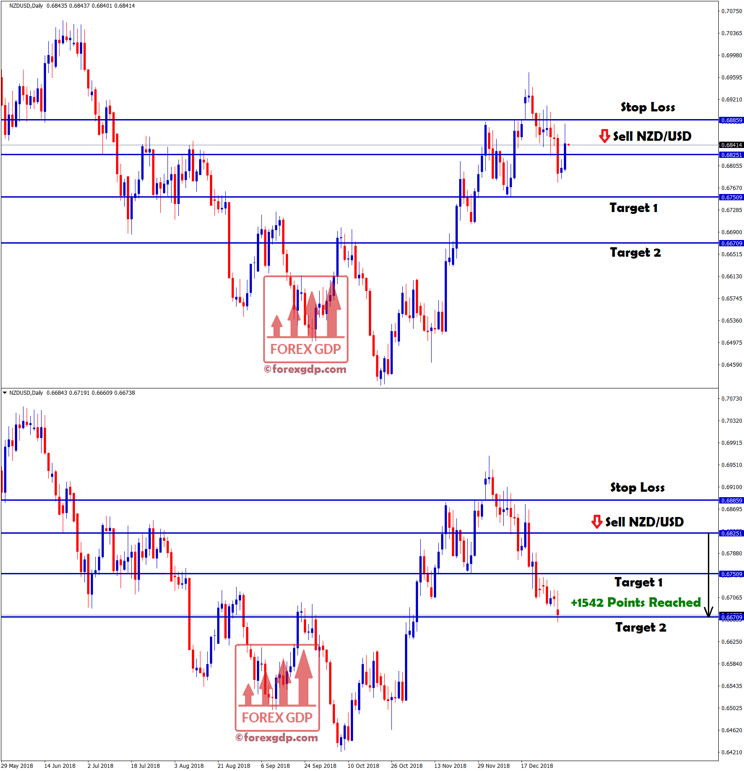This screenshot has width=744, height=771.
Task: Click the 26 Oct 2018 date label
Action: pos(407,766)
